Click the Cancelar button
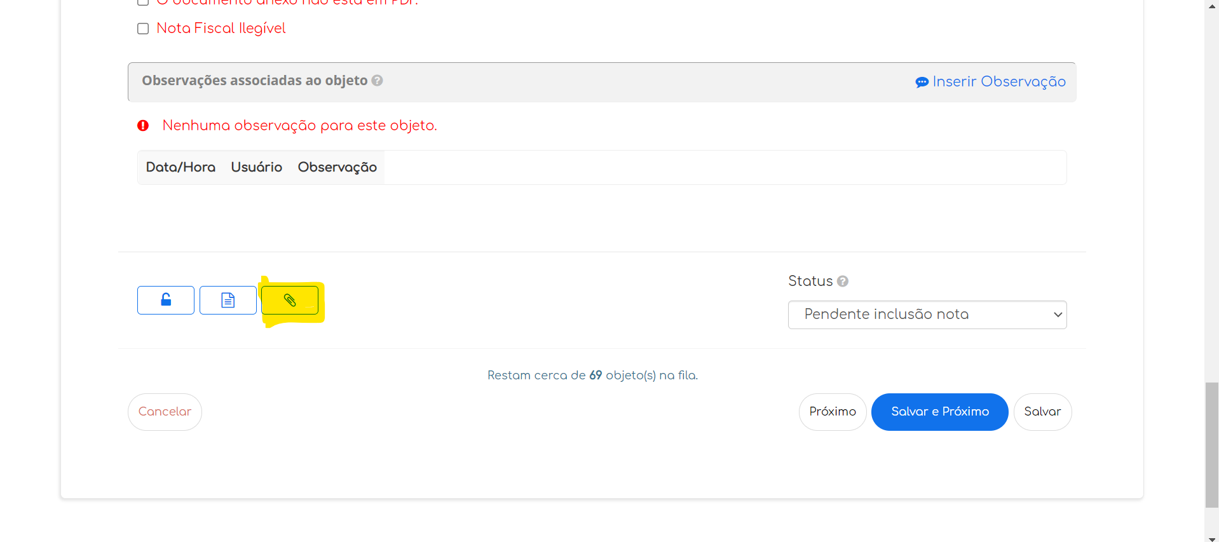 click(165, 412)
